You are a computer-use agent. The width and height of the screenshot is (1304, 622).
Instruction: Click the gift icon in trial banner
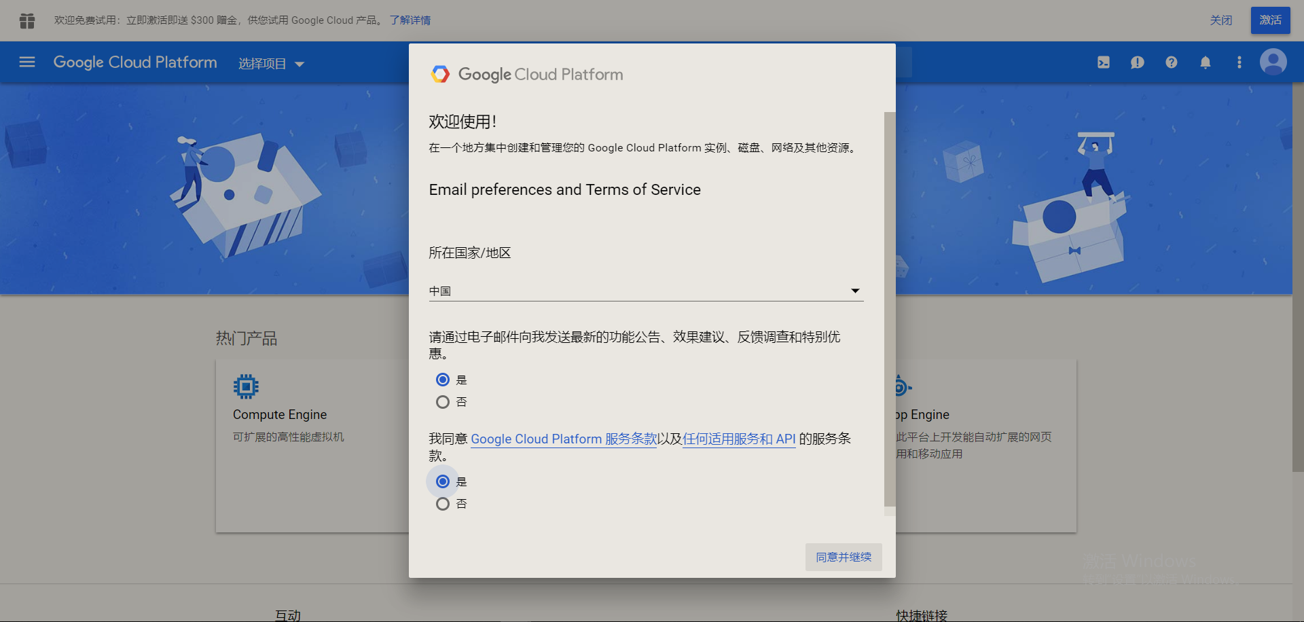27,20
